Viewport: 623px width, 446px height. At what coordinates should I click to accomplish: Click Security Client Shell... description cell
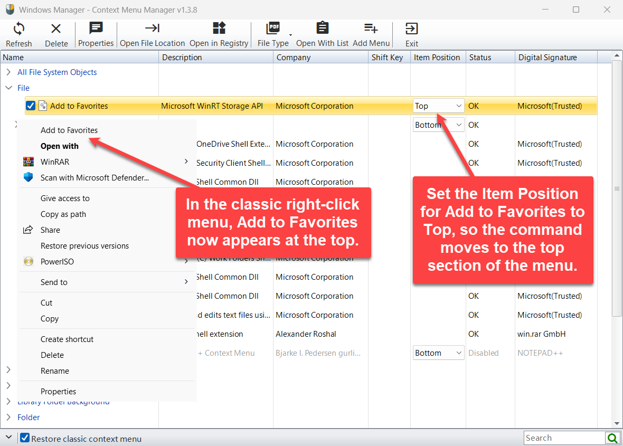(x=233, y=163)
